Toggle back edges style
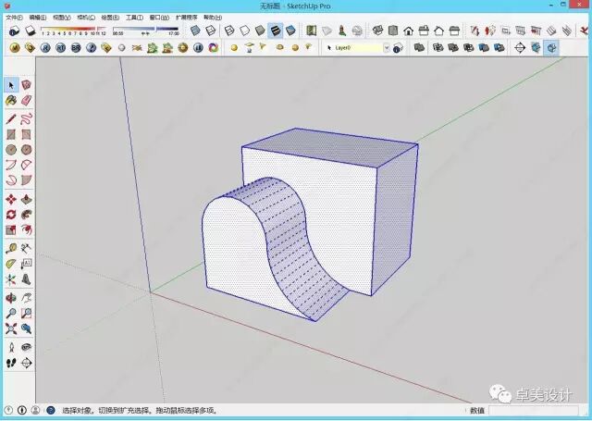The image size is (592, 421). click(x=211, y=31)
